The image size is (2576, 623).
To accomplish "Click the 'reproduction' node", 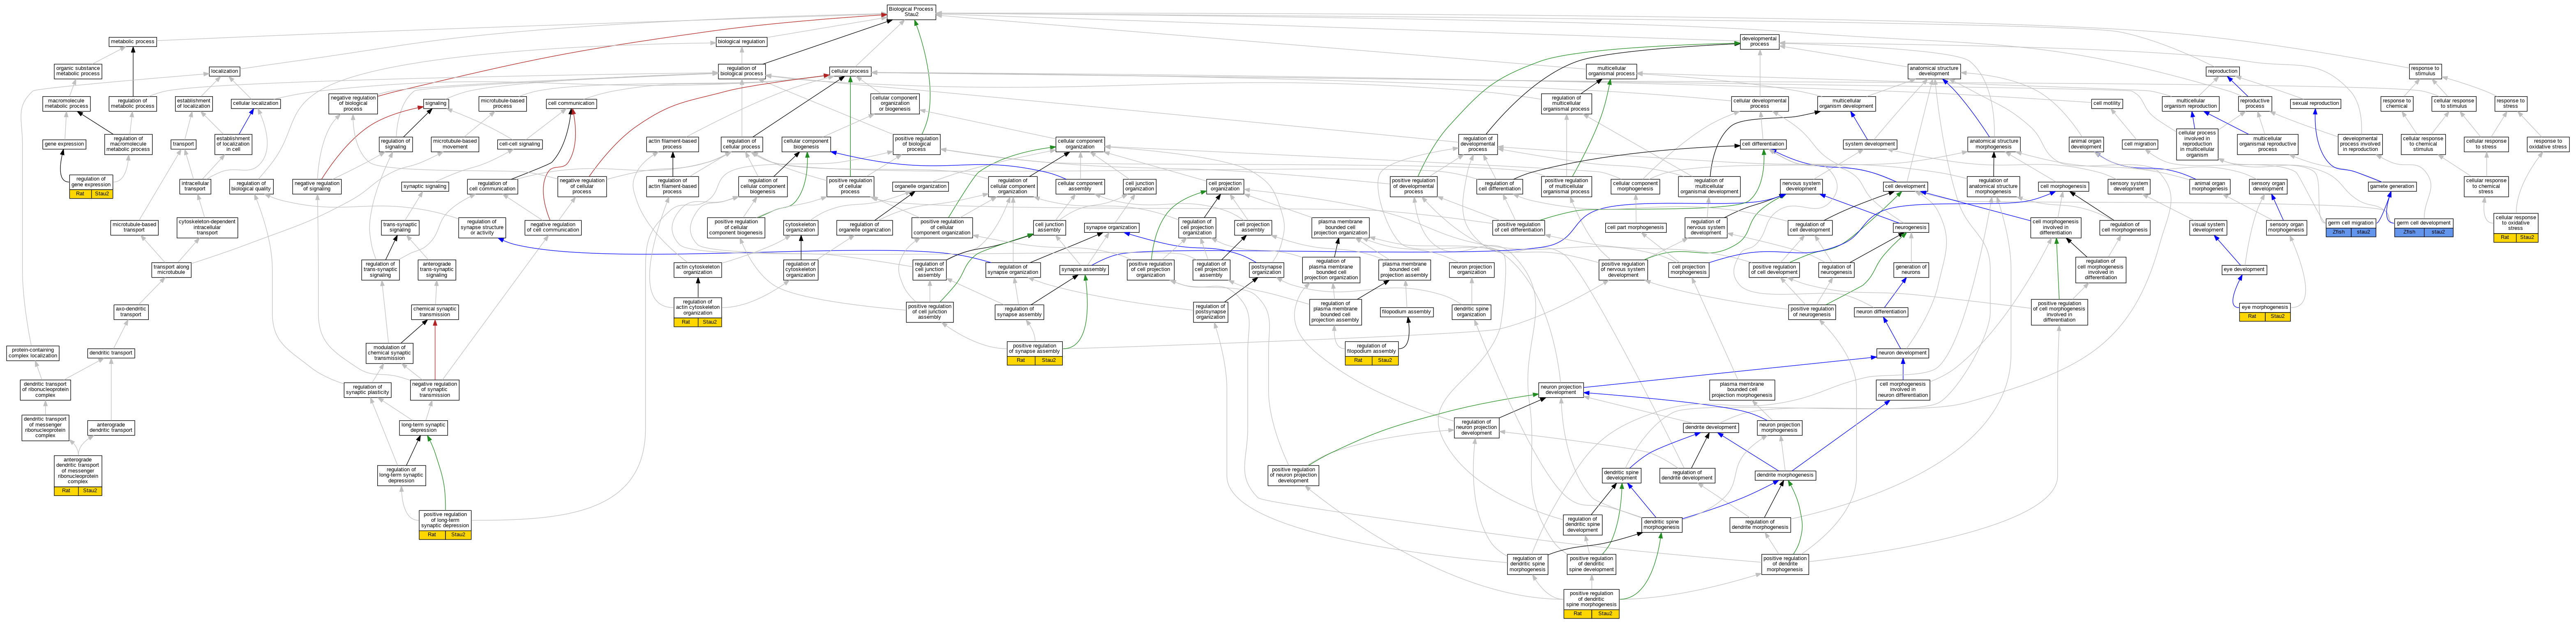I will pos(2222,71).
